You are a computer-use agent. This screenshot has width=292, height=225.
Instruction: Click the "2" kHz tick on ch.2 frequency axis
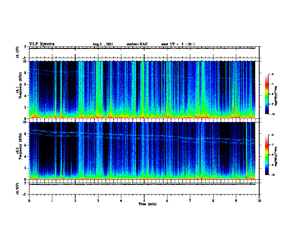[x=26, y=168]
